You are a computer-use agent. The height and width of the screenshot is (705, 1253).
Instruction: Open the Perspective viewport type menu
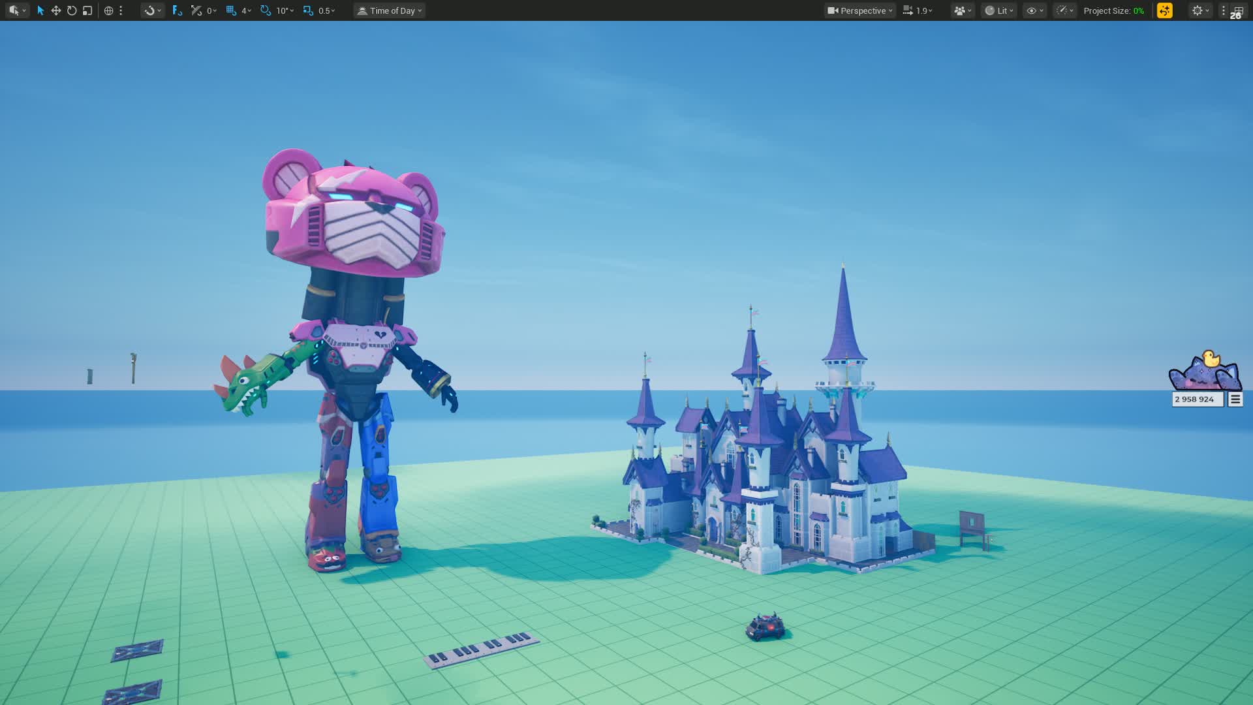860,10
